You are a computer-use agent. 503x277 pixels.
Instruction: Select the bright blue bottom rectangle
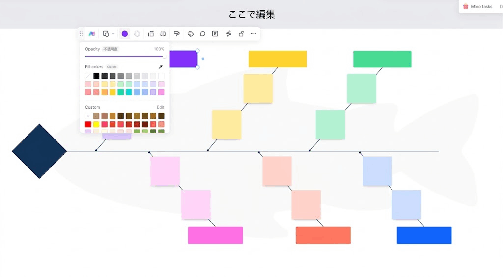[x=424, y=235]
